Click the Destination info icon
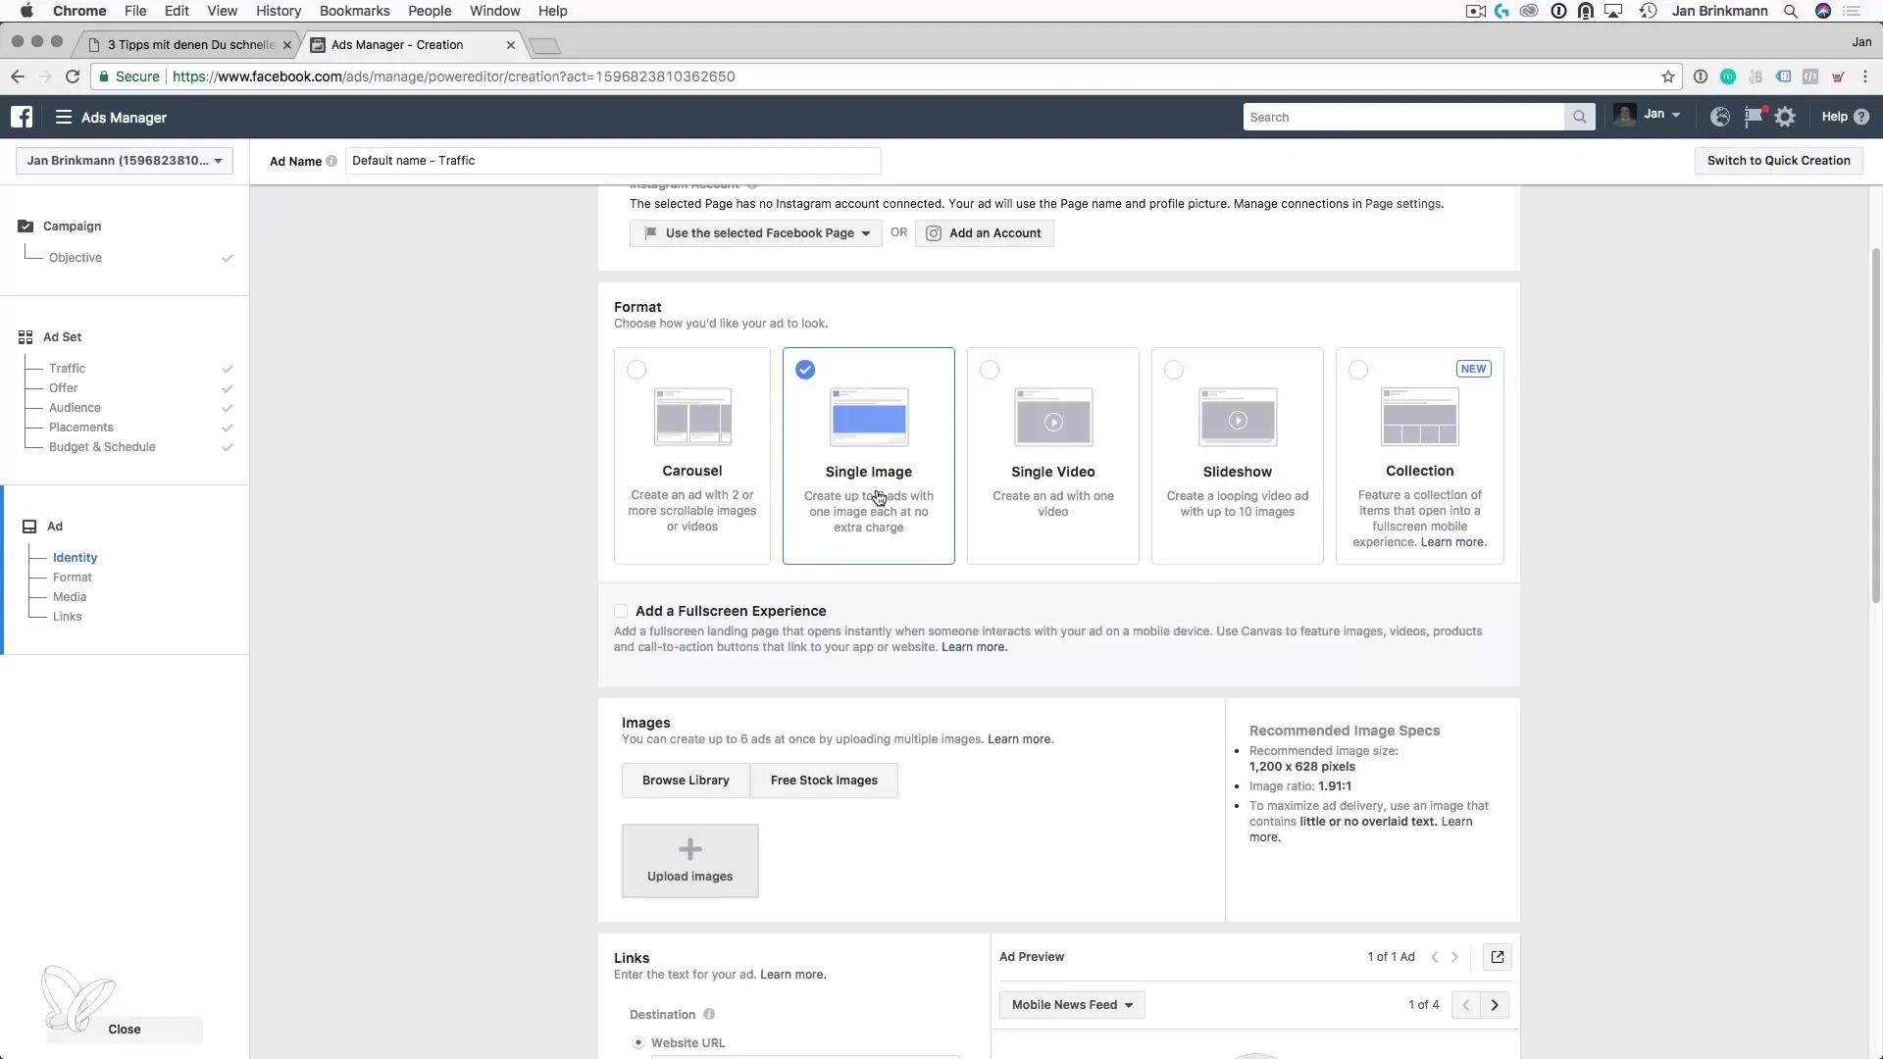The image size is (1883, 1059). coord(708,1014)
